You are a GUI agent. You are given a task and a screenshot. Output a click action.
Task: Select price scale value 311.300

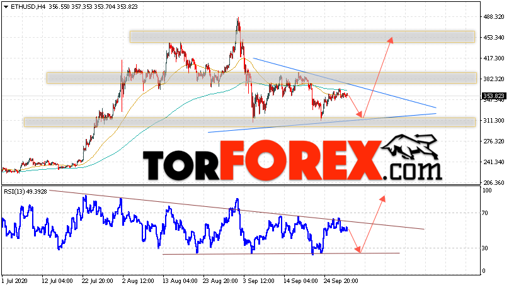pyautogui.click(x=494, y=121)
